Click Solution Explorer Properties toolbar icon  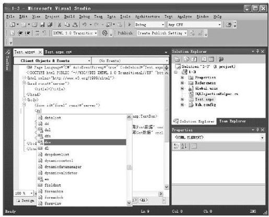177,59
